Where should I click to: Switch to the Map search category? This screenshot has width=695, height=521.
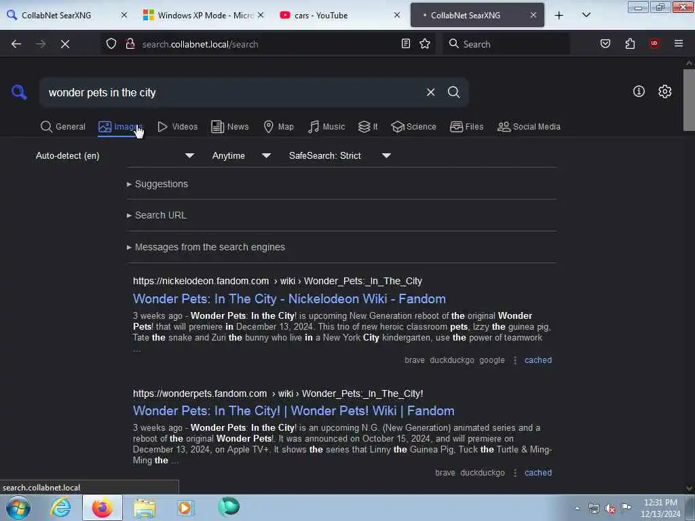(278, 127)
